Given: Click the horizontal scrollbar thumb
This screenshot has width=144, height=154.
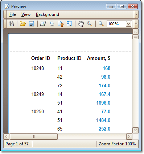Looking at the screenshot, I should pos(34,136).
